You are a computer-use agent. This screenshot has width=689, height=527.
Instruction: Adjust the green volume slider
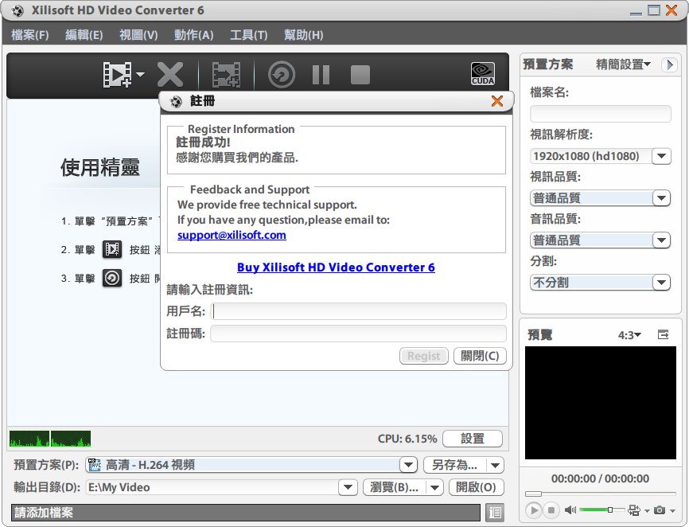click(602, 509)
